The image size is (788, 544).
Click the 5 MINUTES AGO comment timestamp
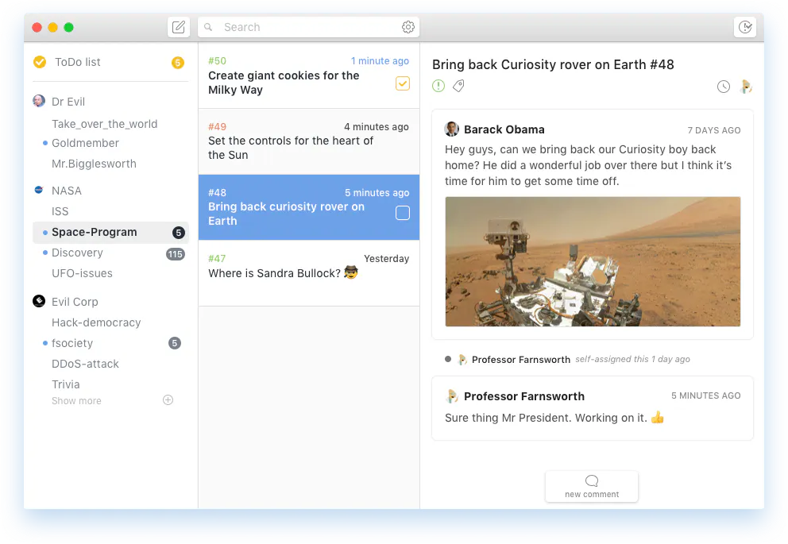706,395
